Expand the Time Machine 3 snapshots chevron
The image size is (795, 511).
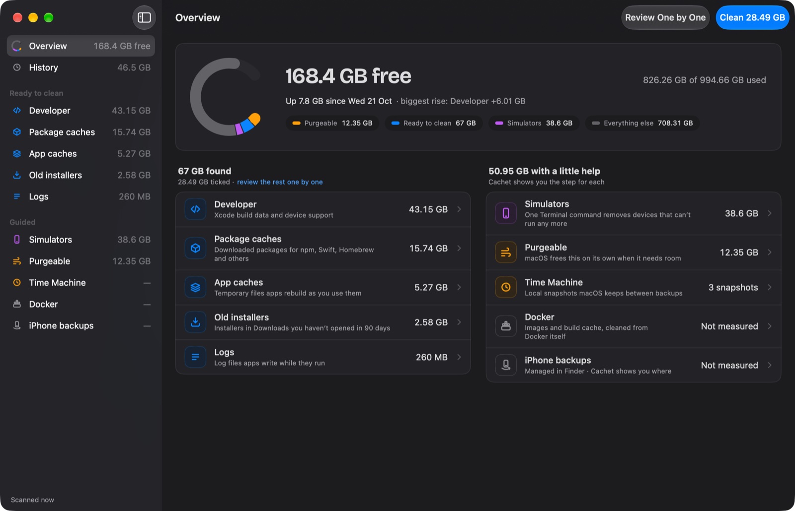(770, 287)
